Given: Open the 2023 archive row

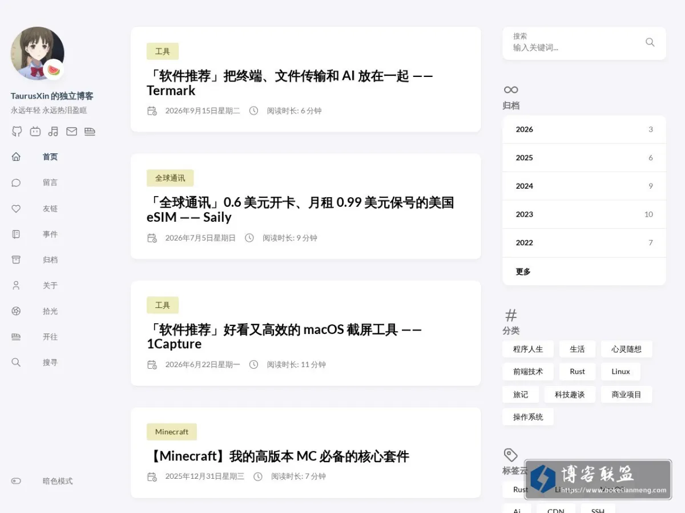Looking at the screenshot, I should pos(584,214).
